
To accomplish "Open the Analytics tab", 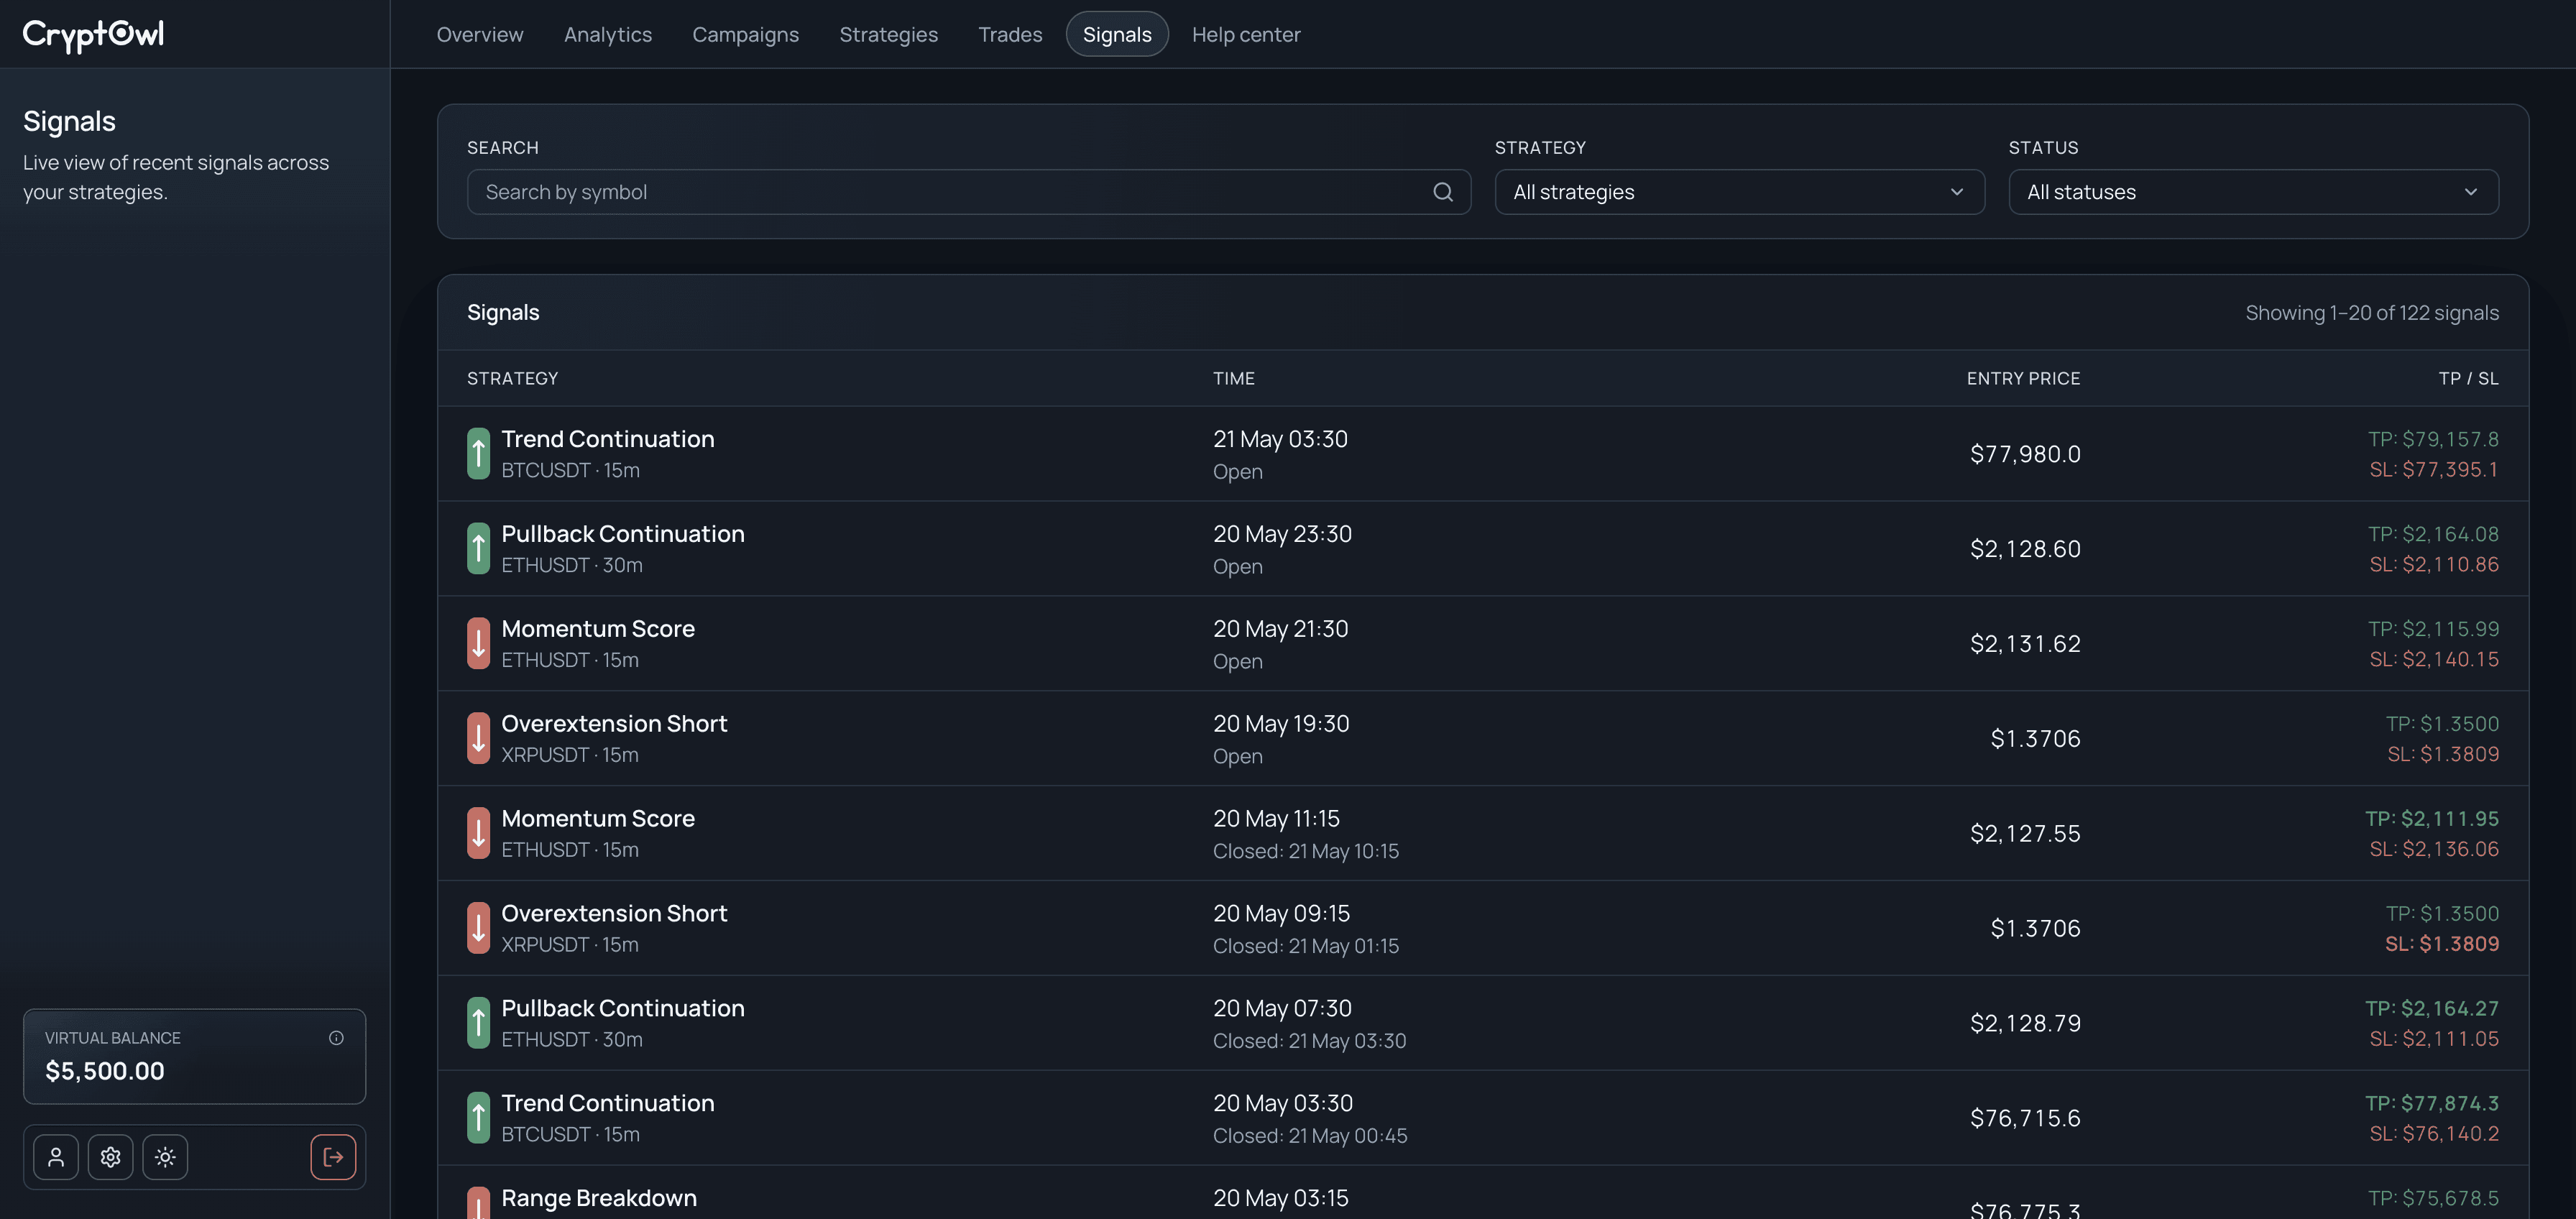I will 608,34.
